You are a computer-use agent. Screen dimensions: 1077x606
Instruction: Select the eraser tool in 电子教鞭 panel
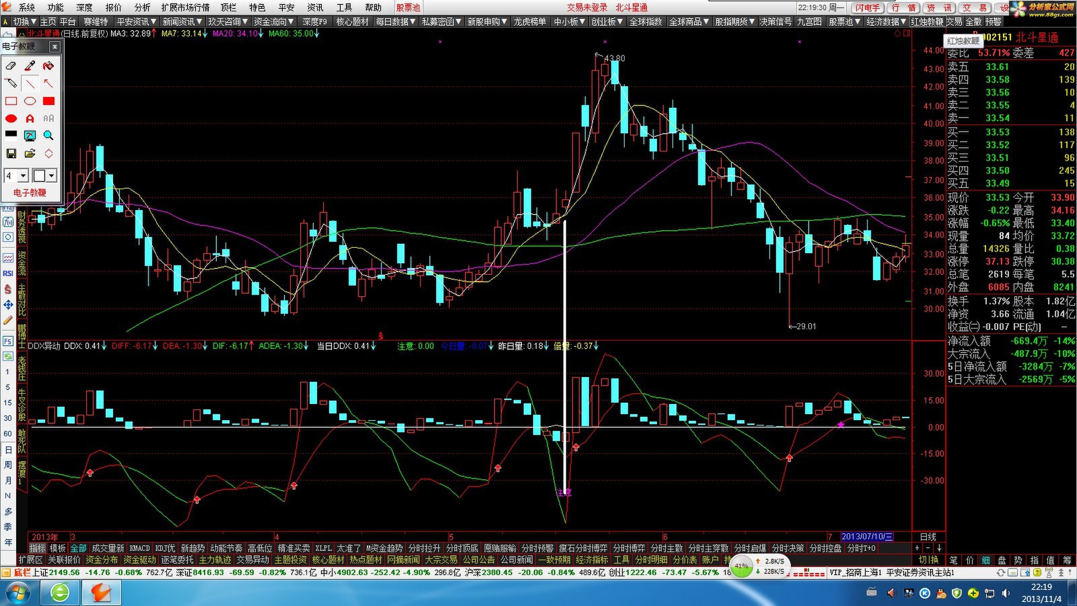click(x=11, y=66)
